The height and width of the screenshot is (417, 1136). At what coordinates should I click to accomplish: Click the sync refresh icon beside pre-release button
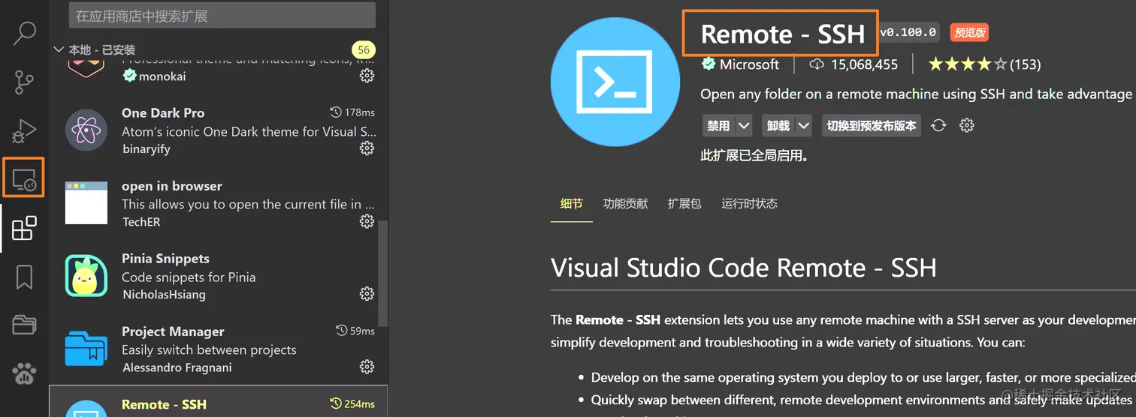938,125
